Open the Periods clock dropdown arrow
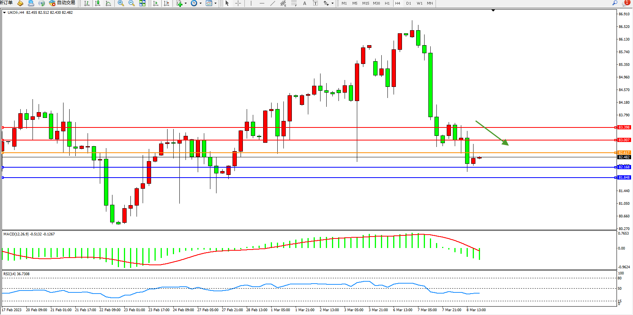The width and height of the screenshot is (633, 315). coord(200,3)
